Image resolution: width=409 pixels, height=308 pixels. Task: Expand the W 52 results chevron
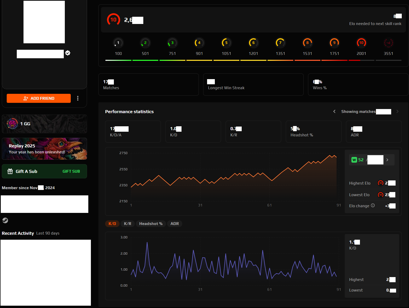(387, 160)
